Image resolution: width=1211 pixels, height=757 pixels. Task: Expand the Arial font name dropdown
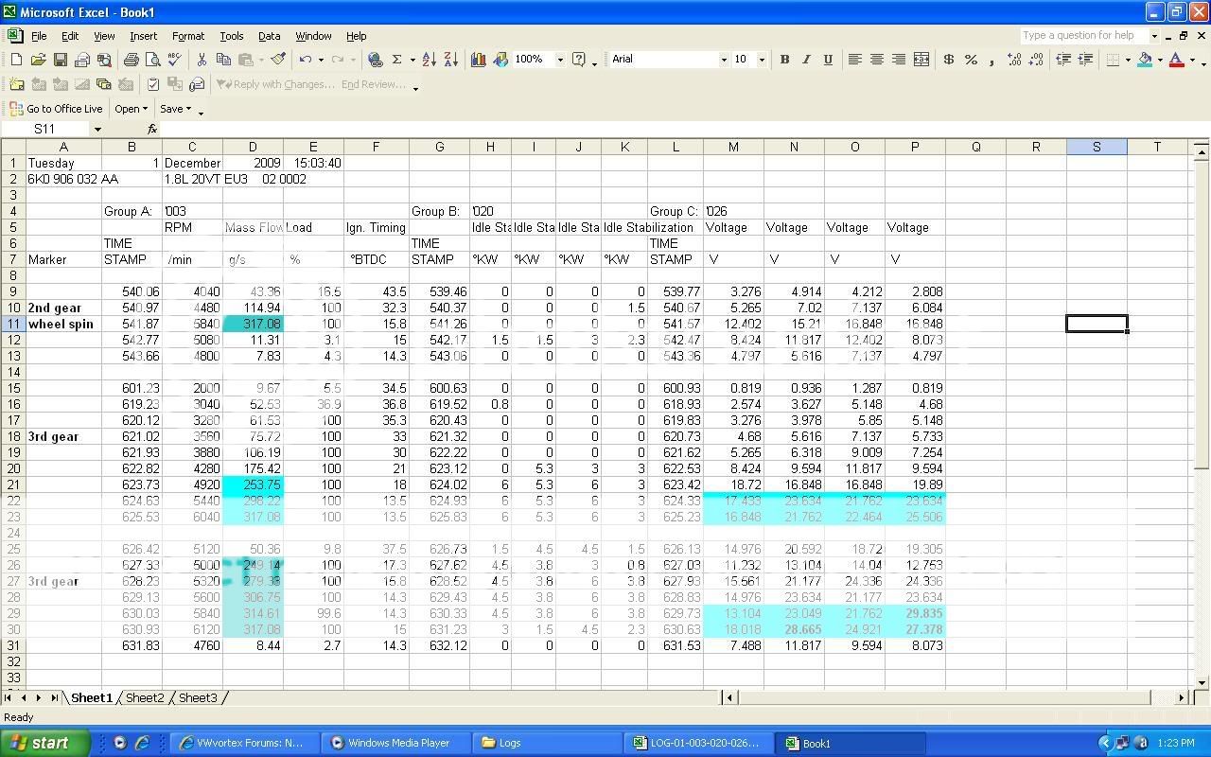[724, 60]
